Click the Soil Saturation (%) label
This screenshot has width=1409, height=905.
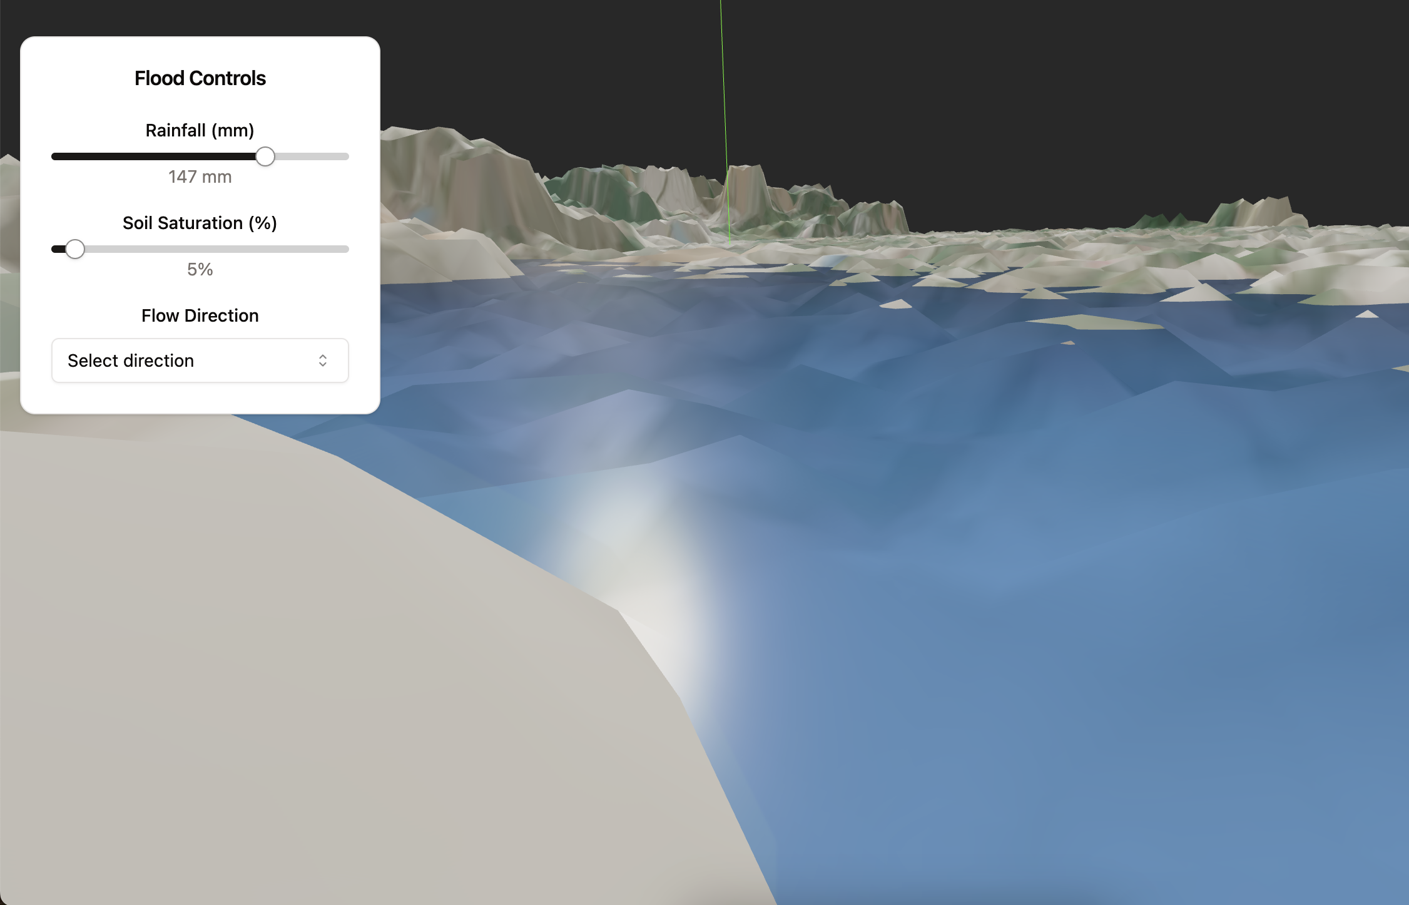pos(200,223)
